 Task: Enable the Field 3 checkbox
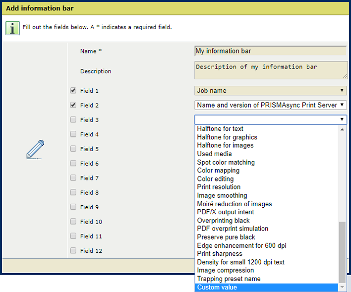pos(73,119)
